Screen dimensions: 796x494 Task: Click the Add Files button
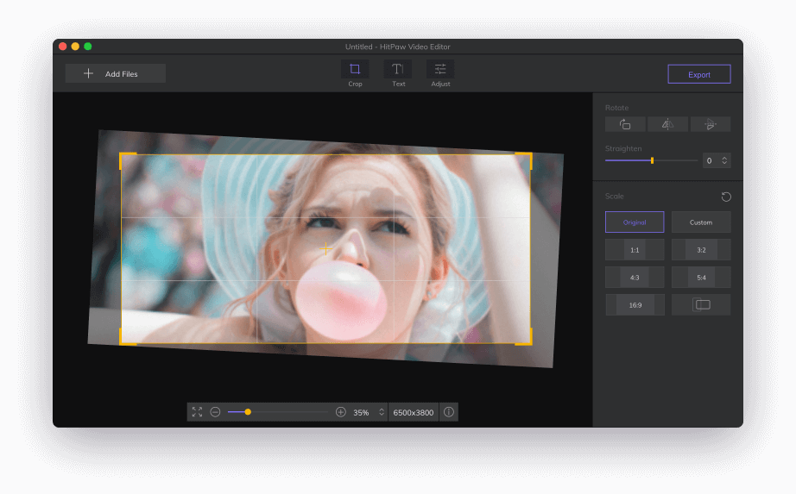[116, 74]
